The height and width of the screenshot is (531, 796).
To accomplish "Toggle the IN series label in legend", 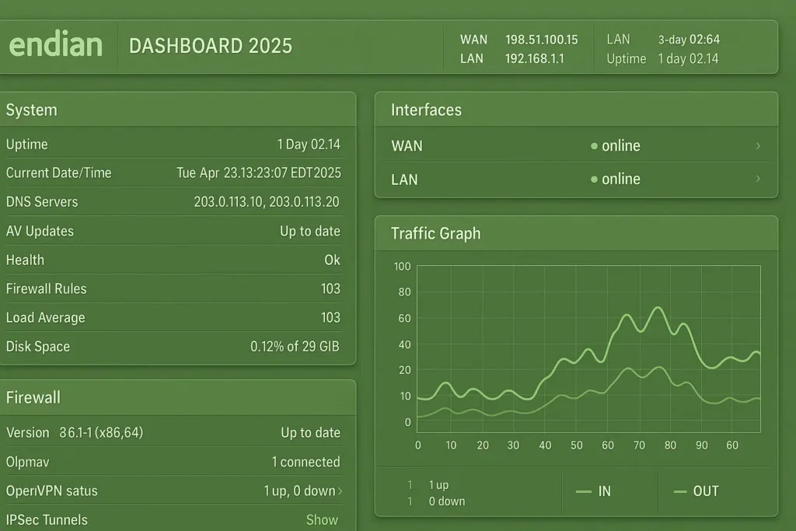I will point(605,491).
